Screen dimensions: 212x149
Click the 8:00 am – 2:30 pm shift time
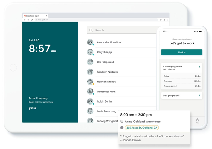[136, 115]
